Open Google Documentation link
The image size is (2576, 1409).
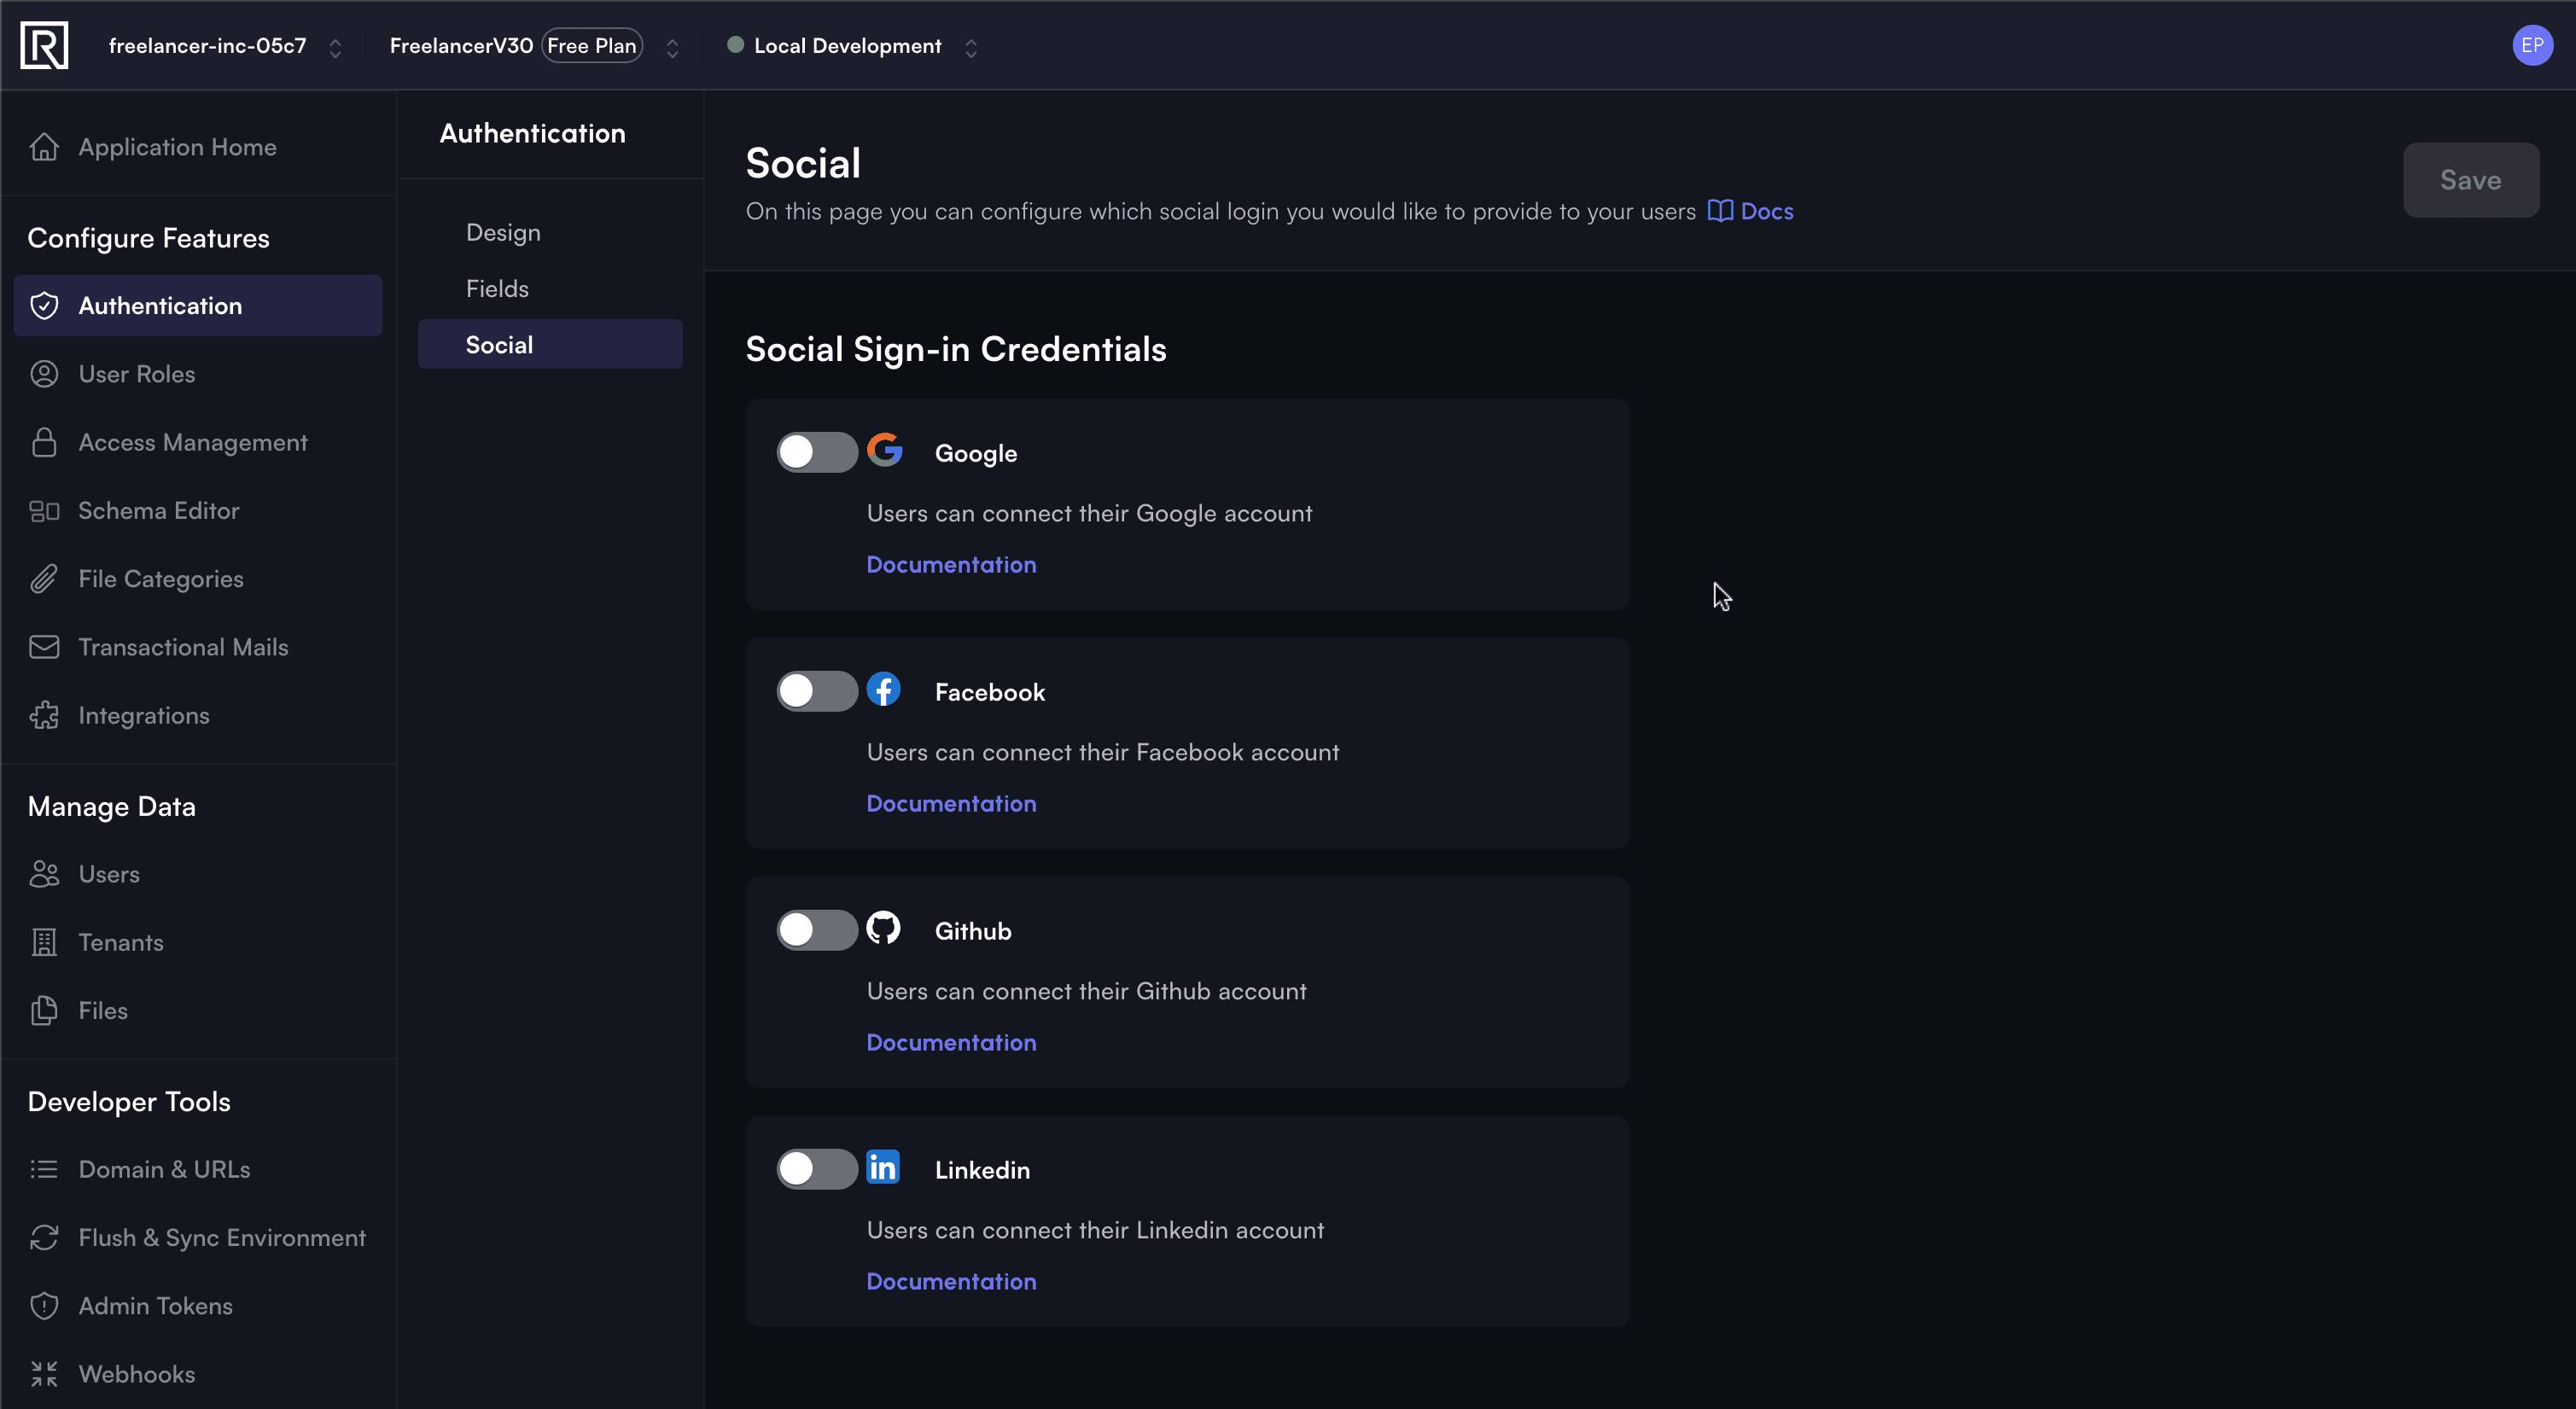(951, 565)
